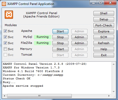
Task: Start the Apache module
Action: 60,31
